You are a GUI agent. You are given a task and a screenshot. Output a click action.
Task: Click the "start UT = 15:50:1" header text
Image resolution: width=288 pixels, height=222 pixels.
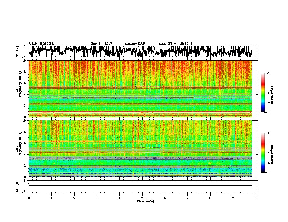[176, 44]
